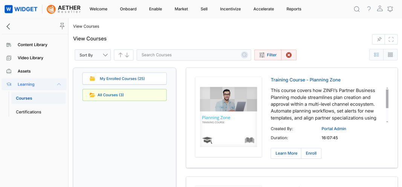Switch to list view layout
402x187 pixels.
376,55
